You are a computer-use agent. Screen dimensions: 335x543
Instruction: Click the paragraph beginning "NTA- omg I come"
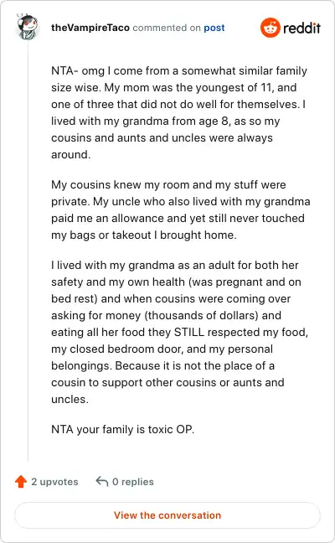(x=179, y=112)
